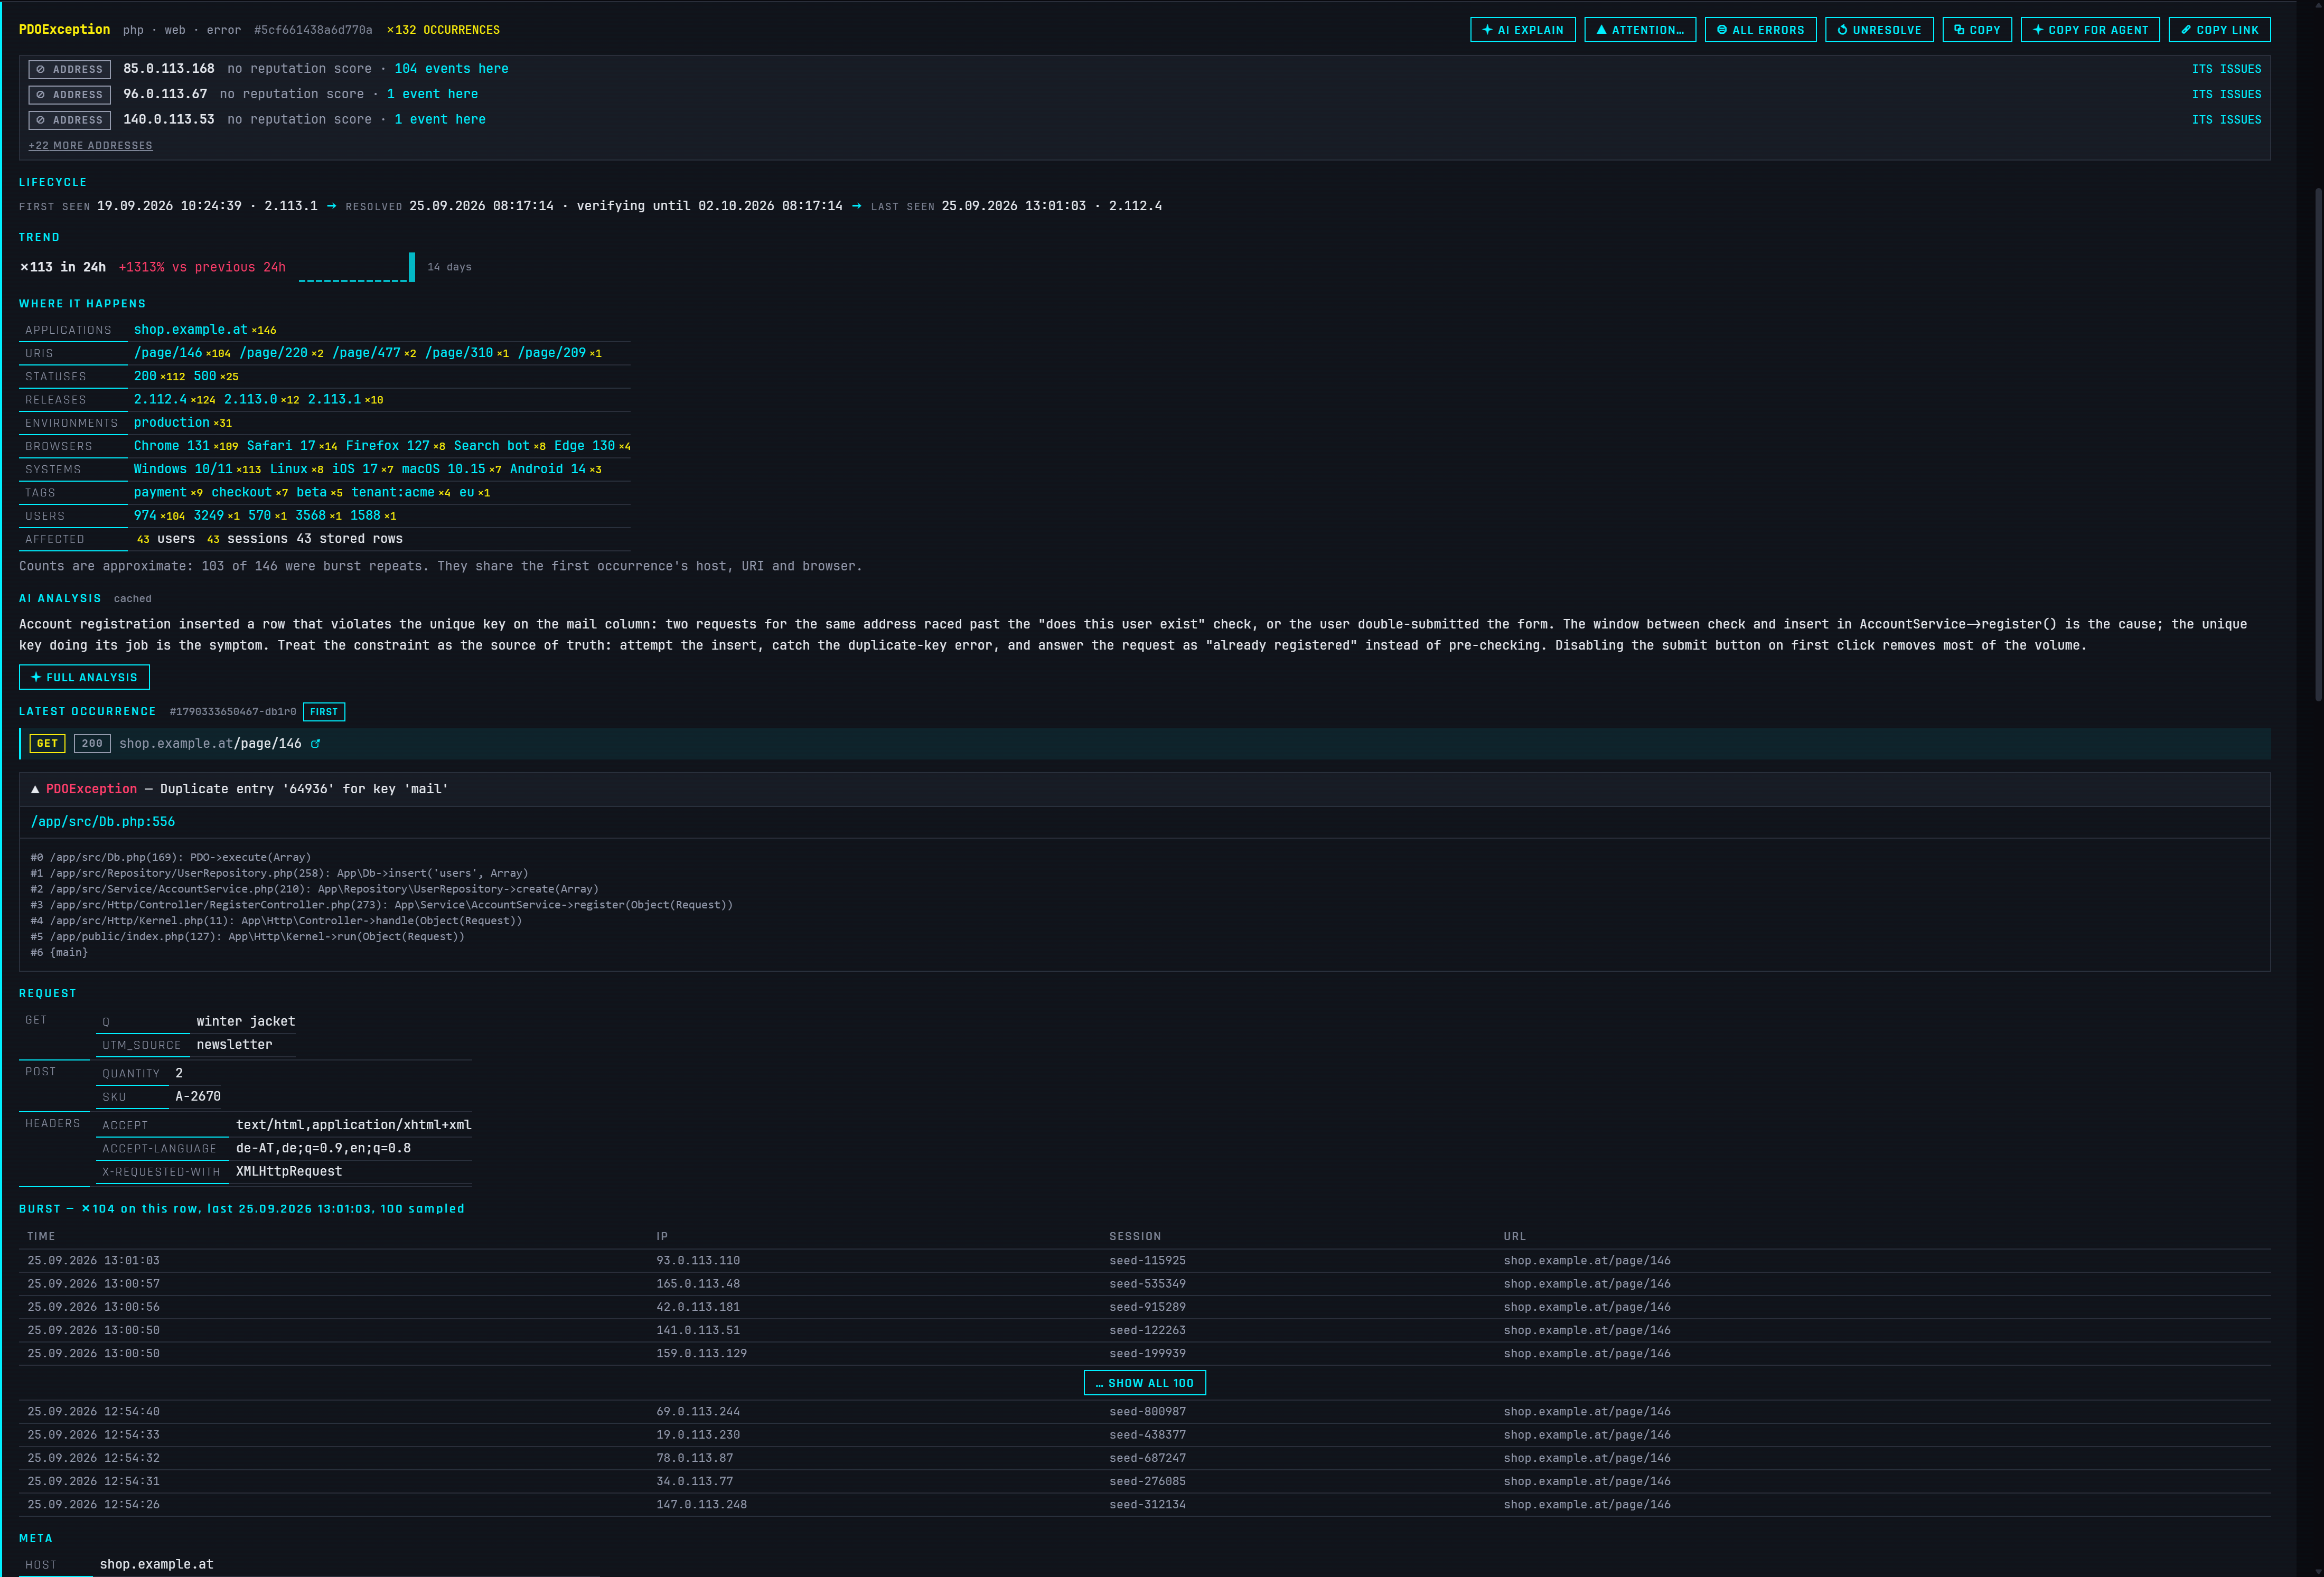Click occurrence ID #1790333650467-db1r0

tap(233, 712)
